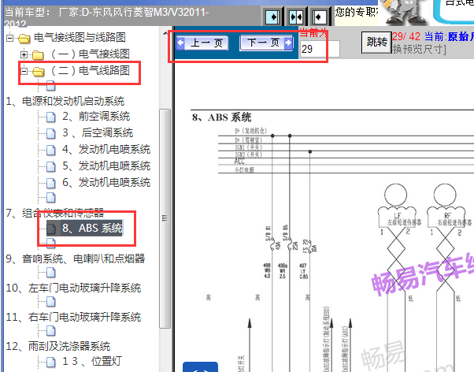The image size is (474, 372).
Task: Open 9、音响系统、电喇叭和点烟器 item
Action: click(x=76, y=259)
